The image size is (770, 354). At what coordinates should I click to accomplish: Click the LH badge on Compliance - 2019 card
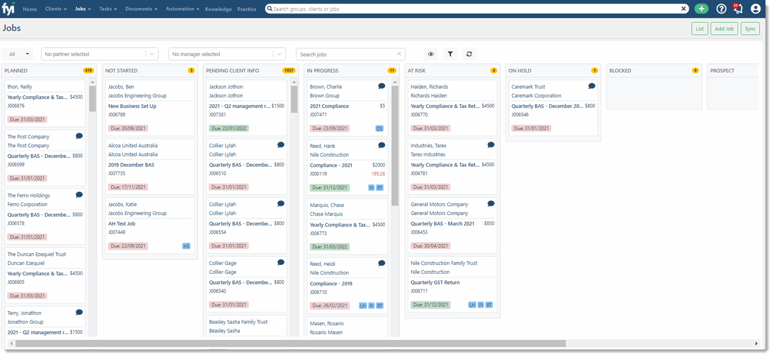tap(363, 306)
